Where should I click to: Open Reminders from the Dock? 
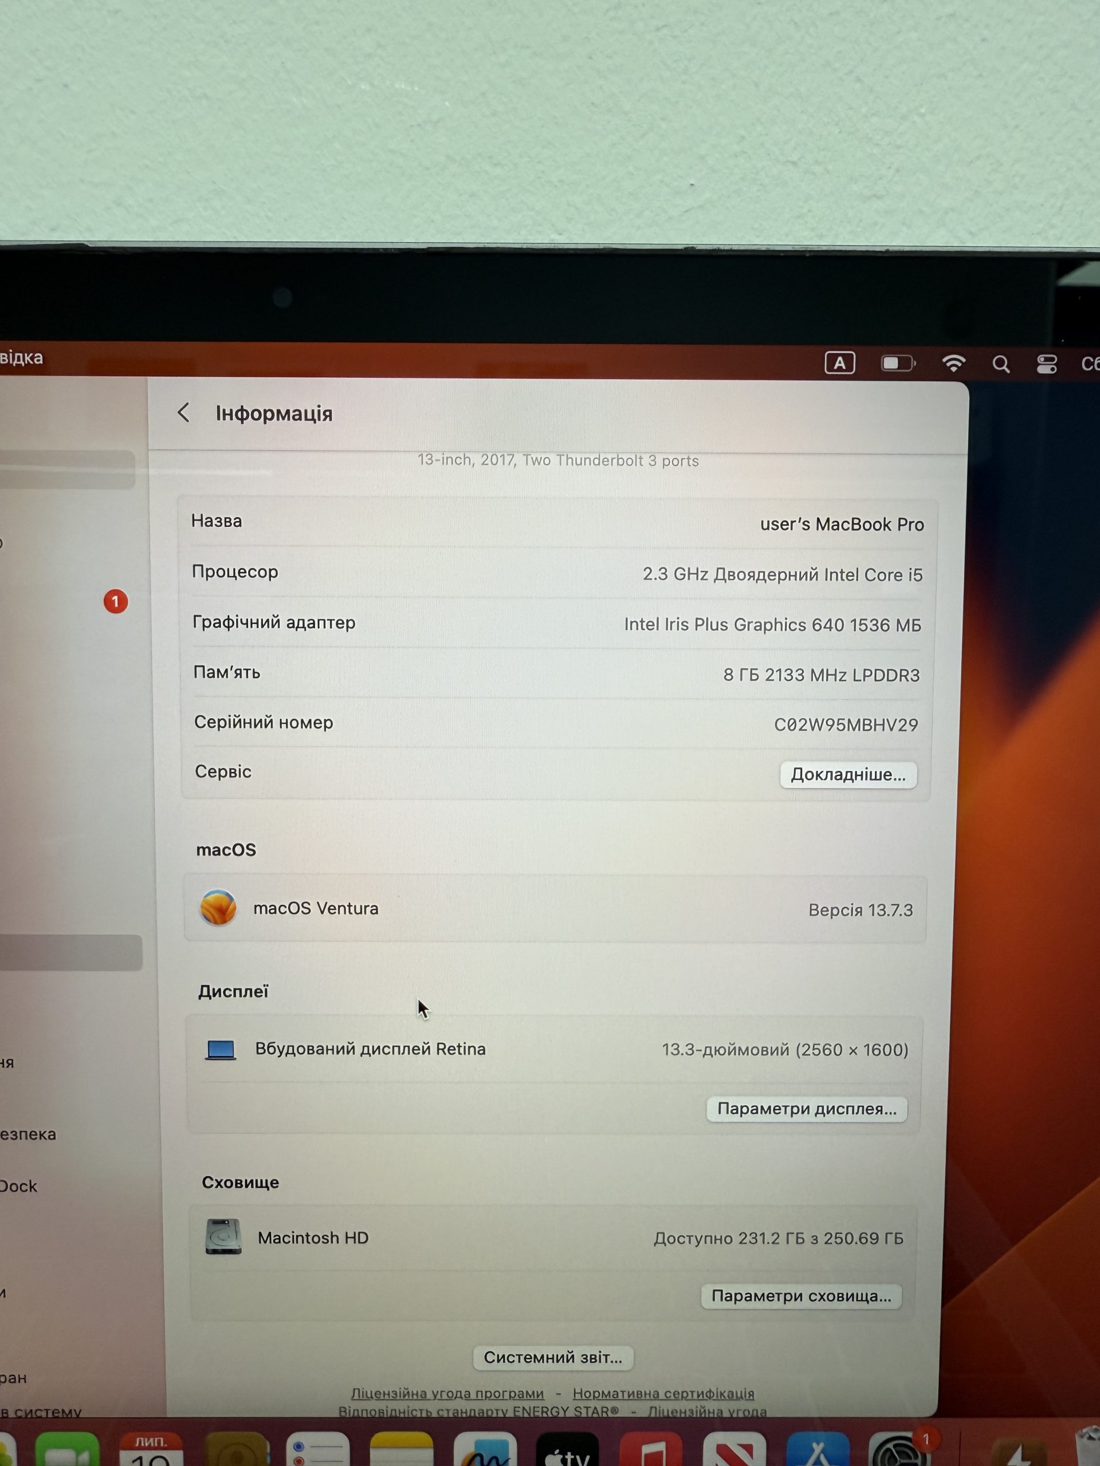pos(317,1450)
